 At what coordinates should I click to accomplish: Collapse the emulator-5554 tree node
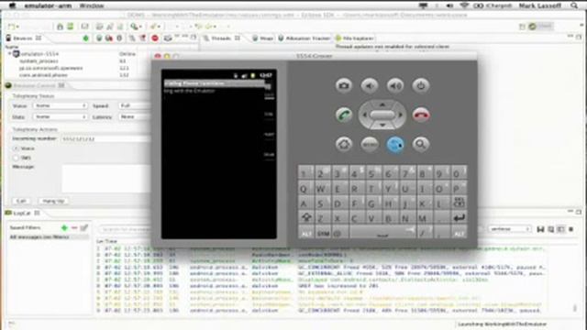pos(9,54)
